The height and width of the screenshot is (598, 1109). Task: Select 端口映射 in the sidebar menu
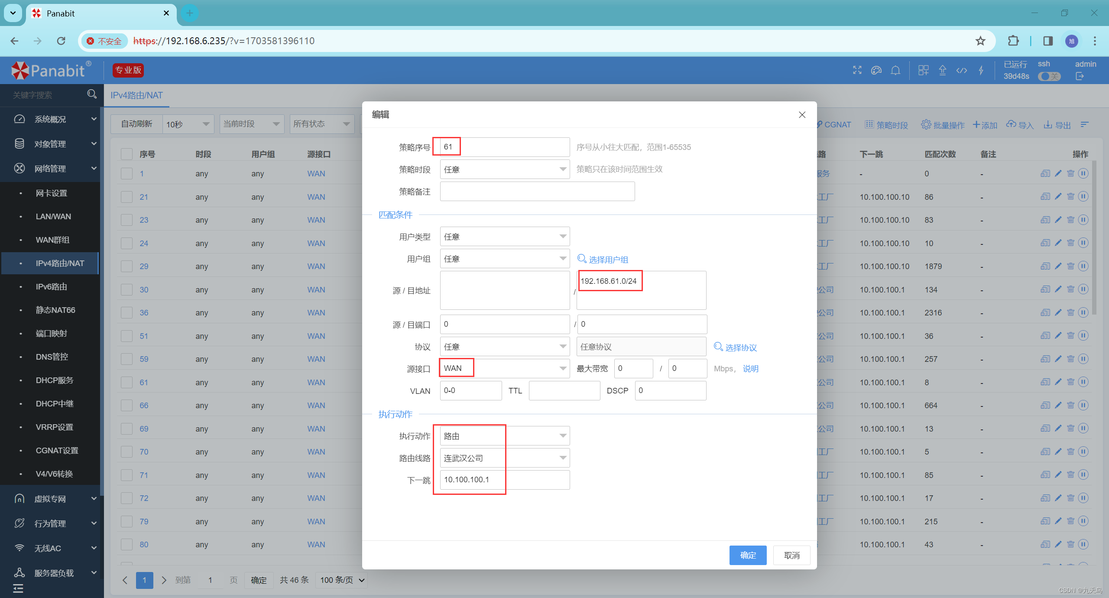[51, 333]
